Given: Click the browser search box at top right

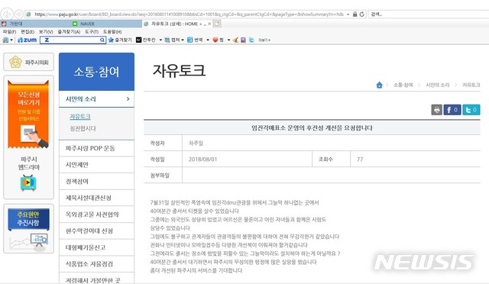Looking at the screenshot, I should click(x=429, y=14).
